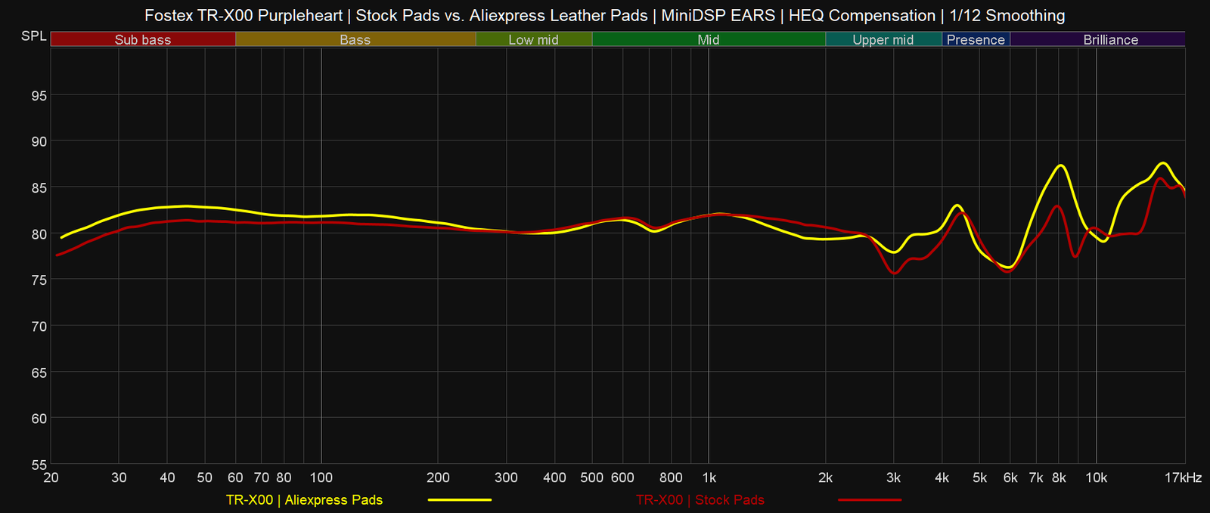Click the 17kHz frequency axis label
Image resolution: width=1210 pixels, height=513 pixels.
coord(1183,477)
